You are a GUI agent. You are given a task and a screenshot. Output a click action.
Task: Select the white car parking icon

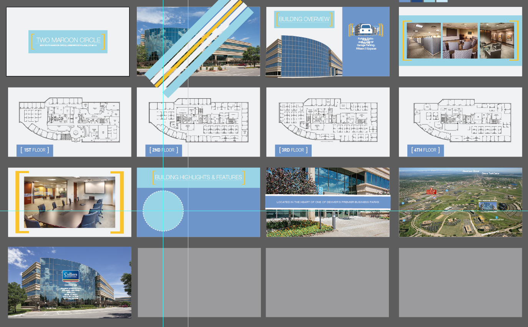pyautogui.click(x=365, y=29)
